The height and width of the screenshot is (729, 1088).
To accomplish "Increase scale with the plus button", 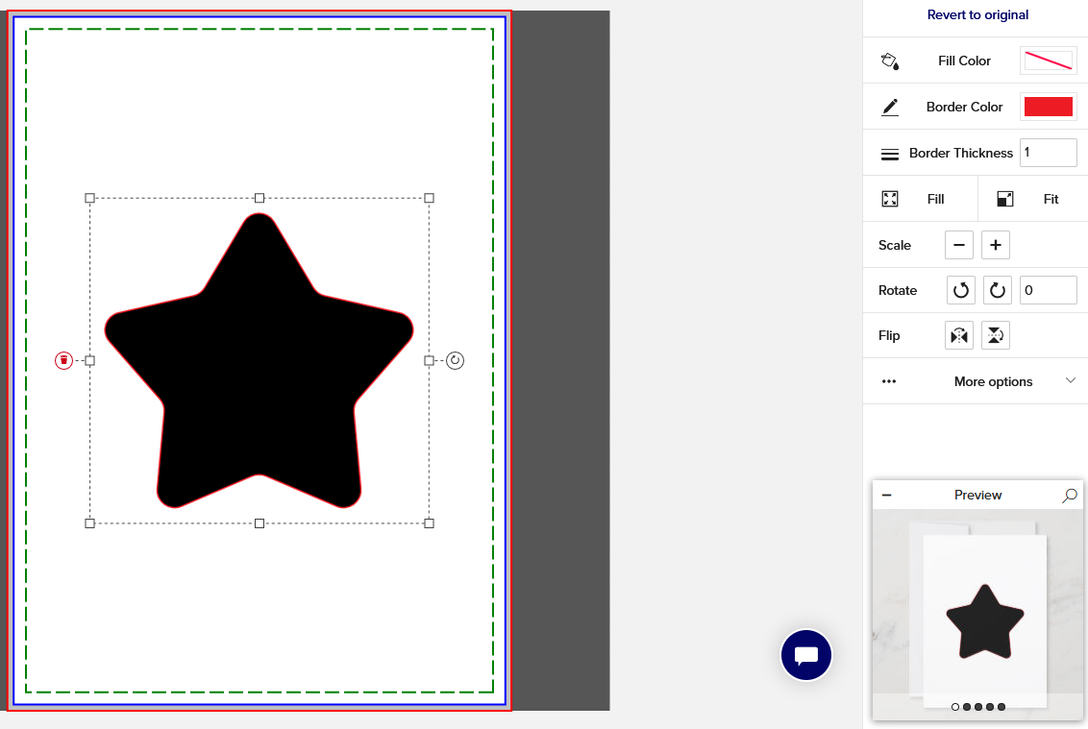I will tap(995, 245).
